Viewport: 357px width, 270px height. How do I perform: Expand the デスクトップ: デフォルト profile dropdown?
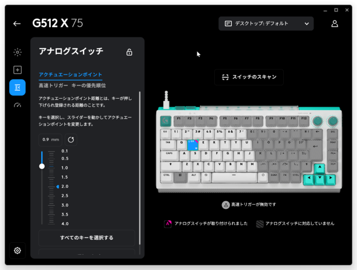tap(266, 24)
